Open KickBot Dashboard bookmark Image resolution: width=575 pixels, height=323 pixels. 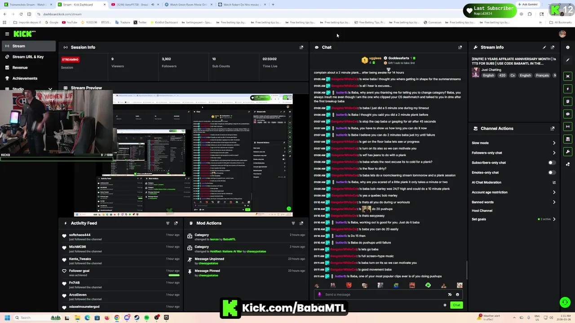(x=163, y=22)
